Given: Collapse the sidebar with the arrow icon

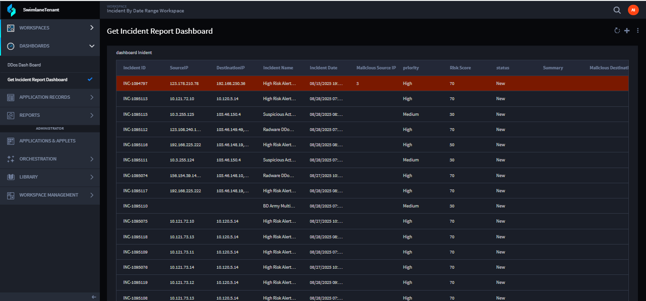Looking at the screenshot, I should point(94,297).
